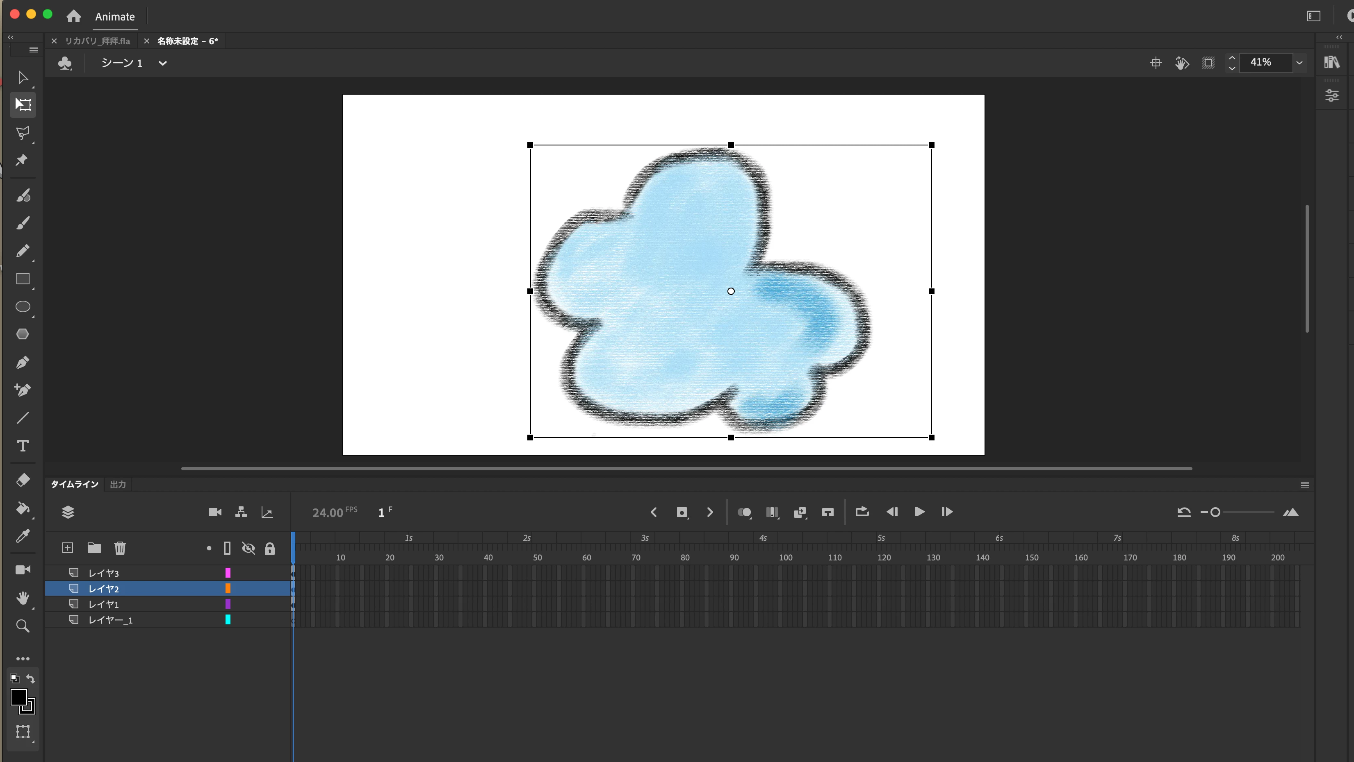Viewport: 1354px width, 762px height.
Task: Open the timeline panel options menu
Action: 1304,484
